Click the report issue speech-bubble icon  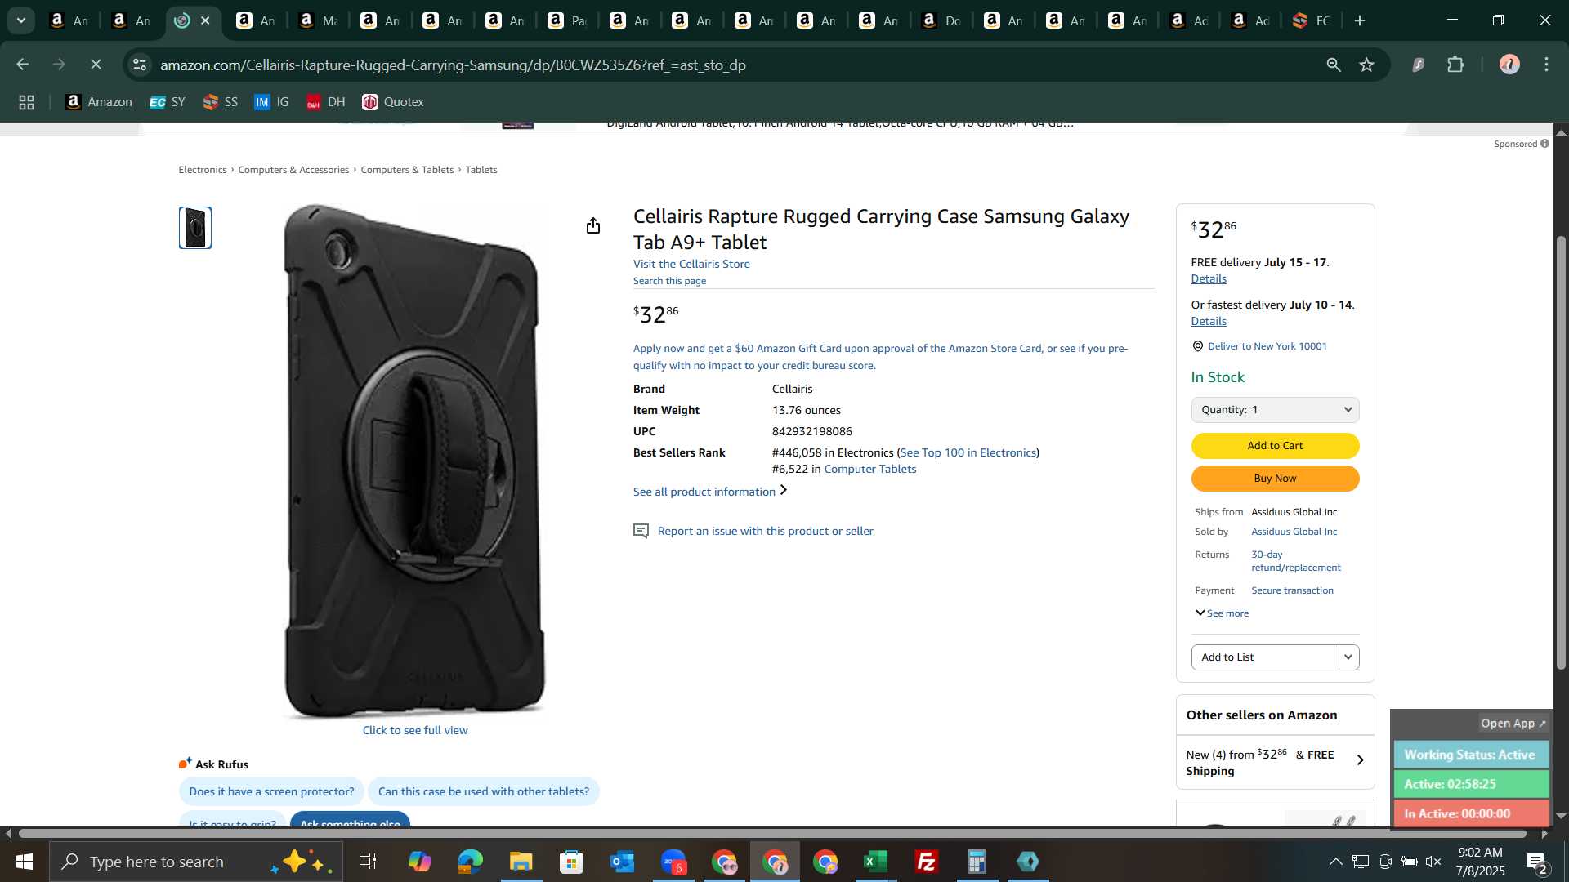(x=641, y=531)
